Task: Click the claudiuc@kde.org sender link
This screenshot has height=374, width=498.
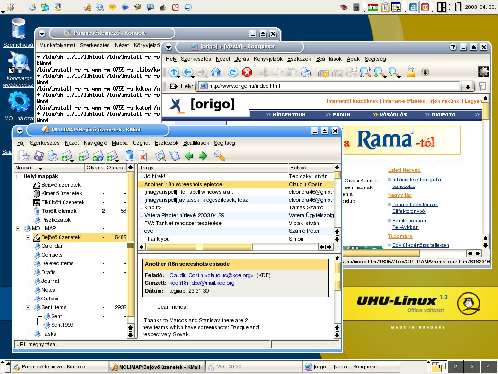Action: (211, 275)
